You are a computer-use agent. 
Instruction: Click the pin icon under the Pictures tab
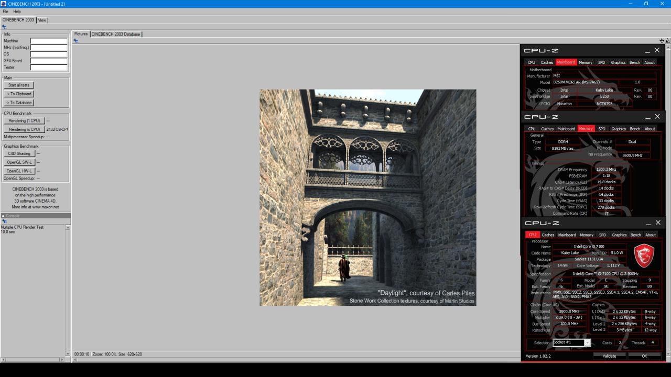pyautogui.click(x=76, y=41)
